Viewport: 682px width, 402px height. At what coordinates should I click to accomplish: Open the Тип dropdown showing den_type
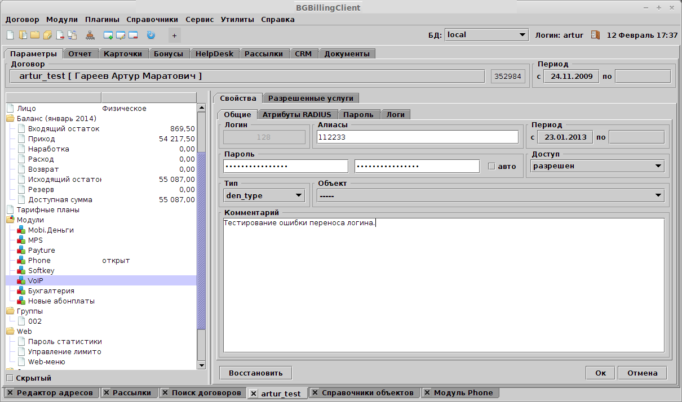pos(263,195)
